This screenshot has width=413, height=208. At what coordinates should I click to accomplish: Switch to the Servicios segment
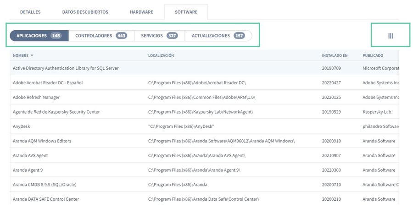pyautogui.click(x=159, y=36)
